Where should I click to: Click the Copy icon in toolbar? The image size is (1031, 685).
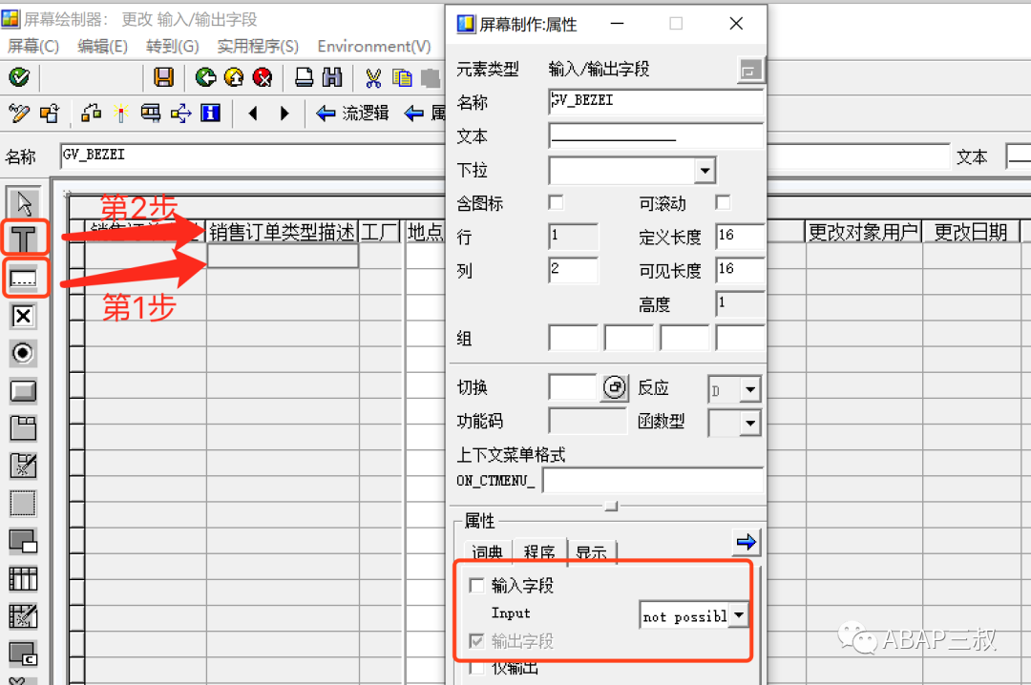click(x=402, y=77)
